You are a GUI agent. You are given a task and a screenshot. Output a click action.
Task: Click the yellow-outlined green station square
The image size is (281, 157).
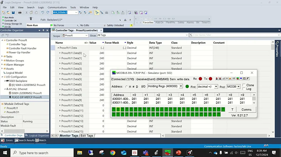[x=118, y=109]
